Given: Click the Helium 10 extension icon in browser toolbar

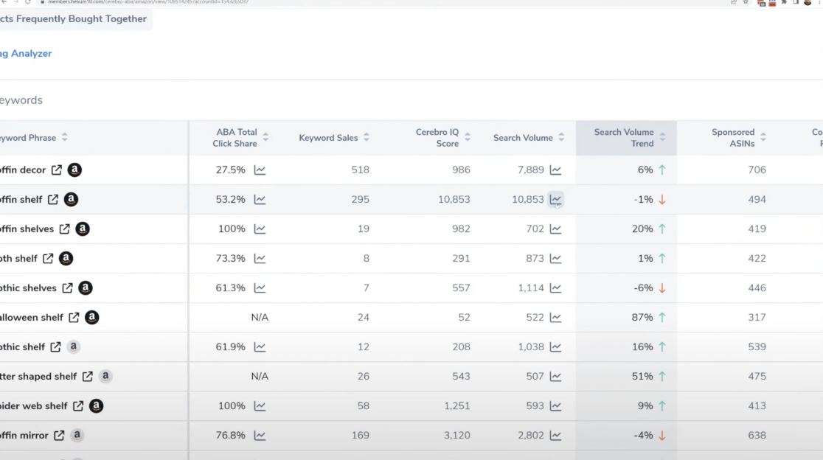Looking at the screenshot, I should click(x=760, y=3).
